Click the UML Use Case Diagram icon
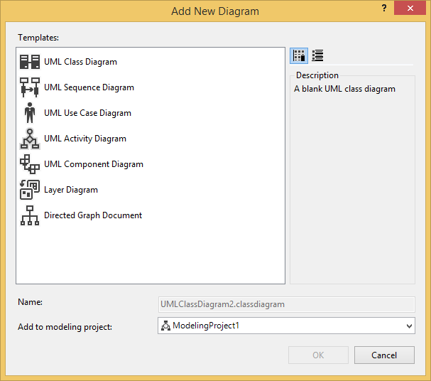This screenshot has height=381, width=431. 30,113
